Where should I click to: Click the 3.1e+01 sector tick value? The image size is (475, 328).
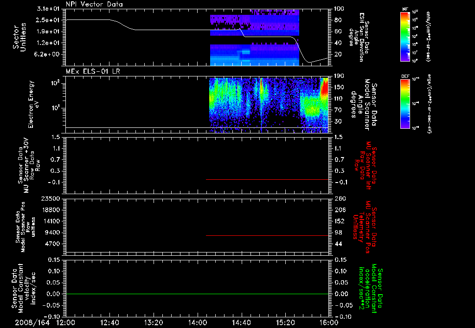tap(48, 9)
